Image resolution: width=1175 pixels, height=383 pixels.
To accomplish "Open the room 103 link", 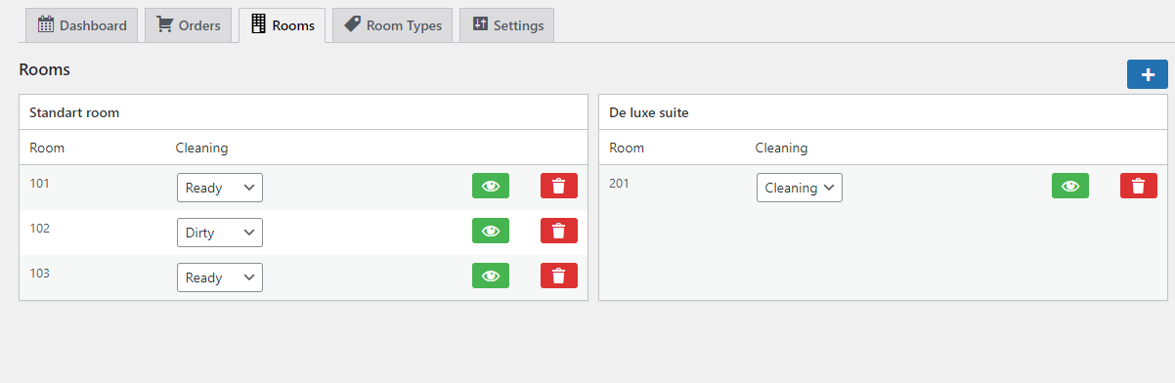I will point(40,274).
